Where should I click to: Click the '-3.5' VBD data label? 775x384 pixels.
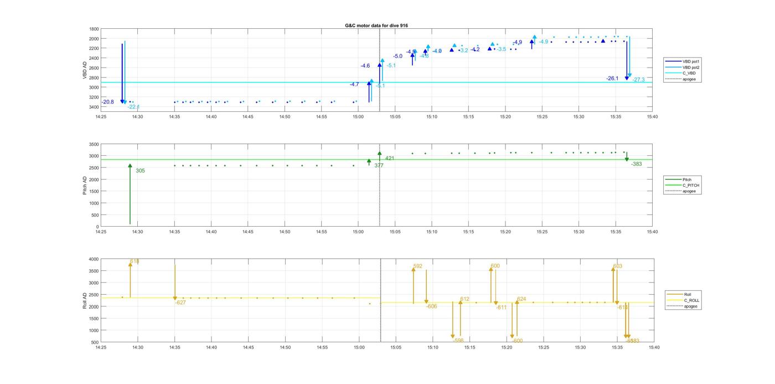[501, 49]
